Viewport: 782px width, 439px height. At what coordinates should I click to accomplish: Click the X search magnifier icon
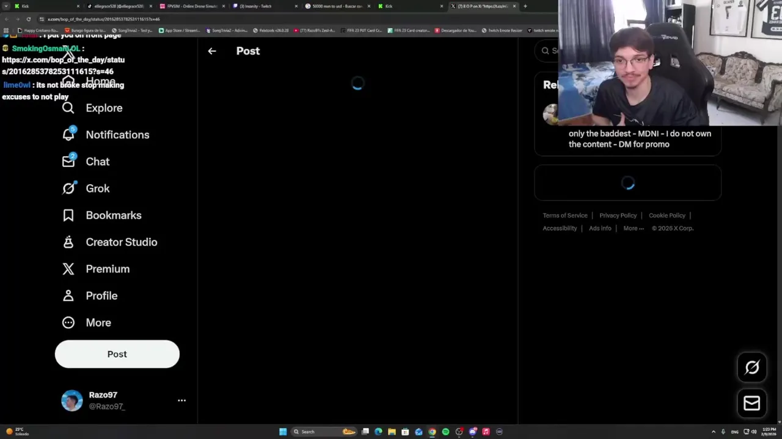pyautogui.click(x=546, y=51)
